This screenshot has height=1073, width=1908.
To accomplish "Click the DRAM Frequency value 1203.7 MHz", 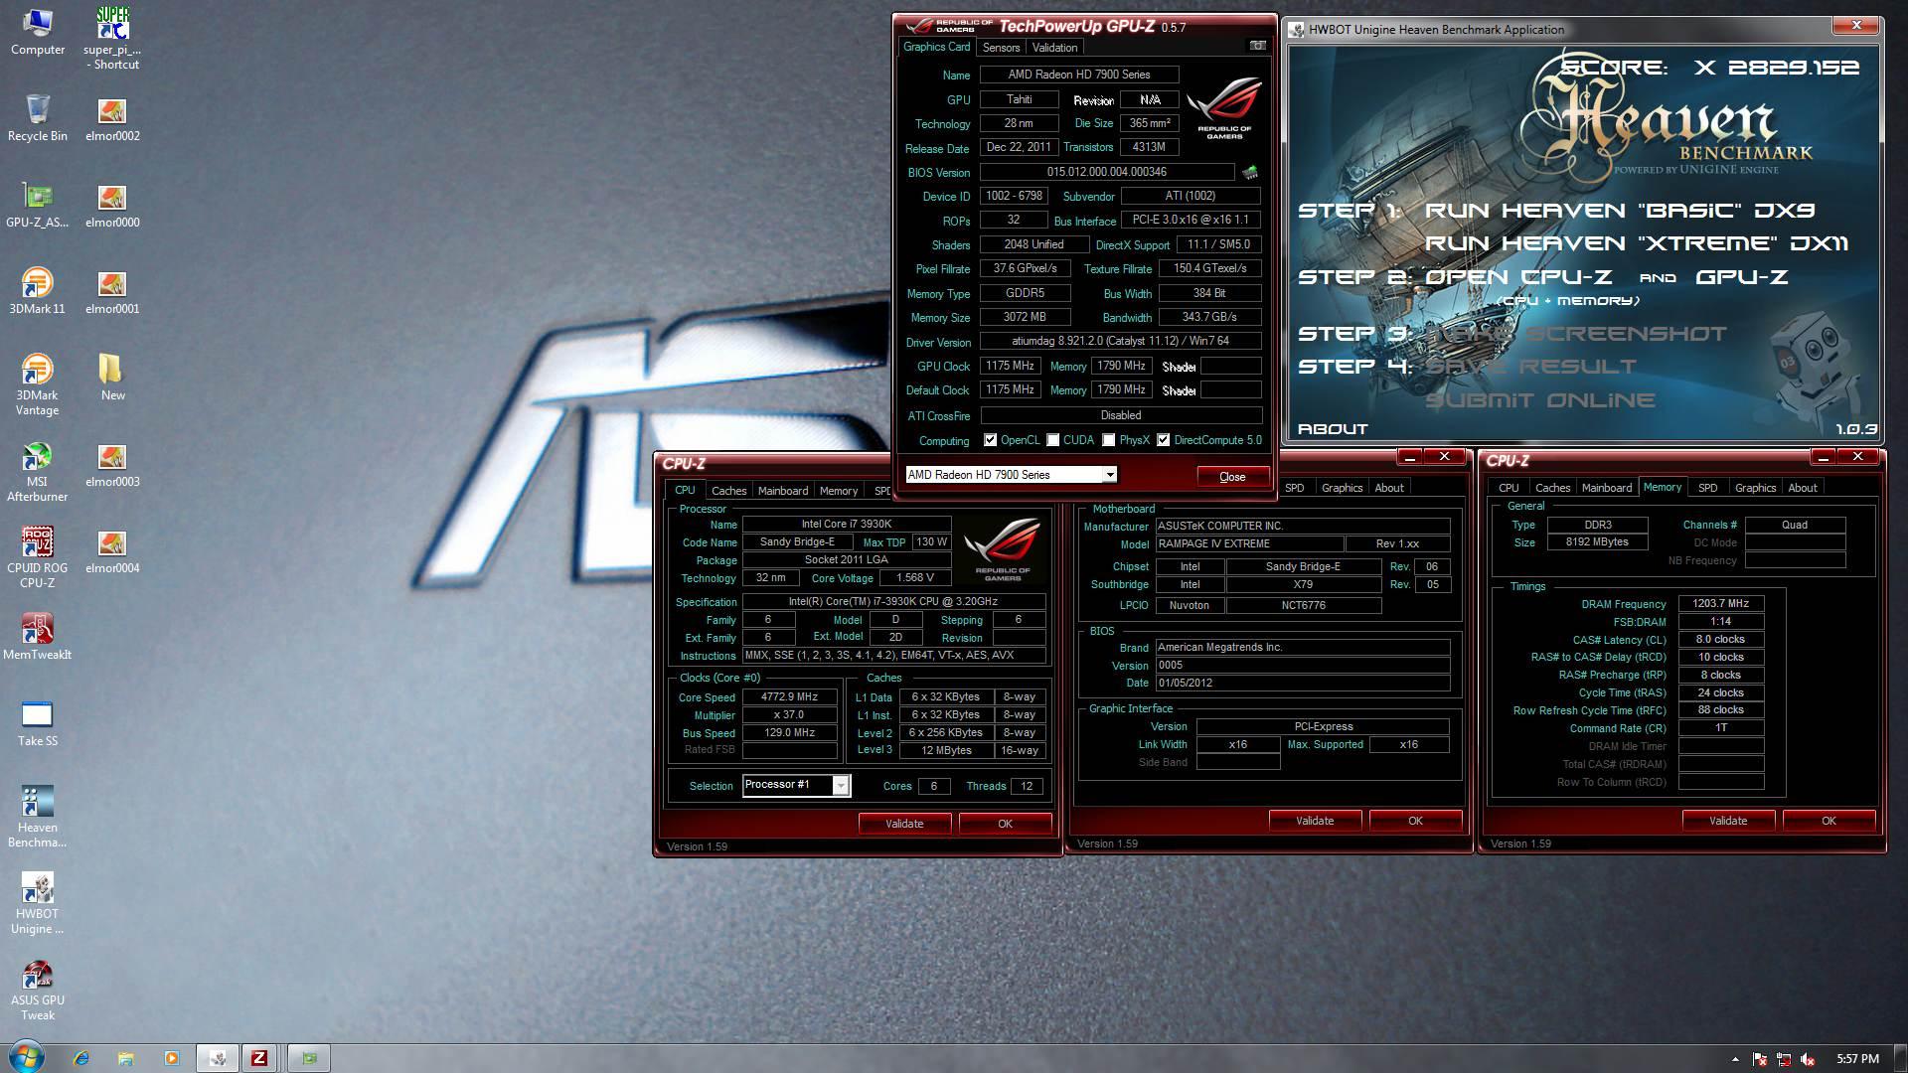I will pos(1720,604).
